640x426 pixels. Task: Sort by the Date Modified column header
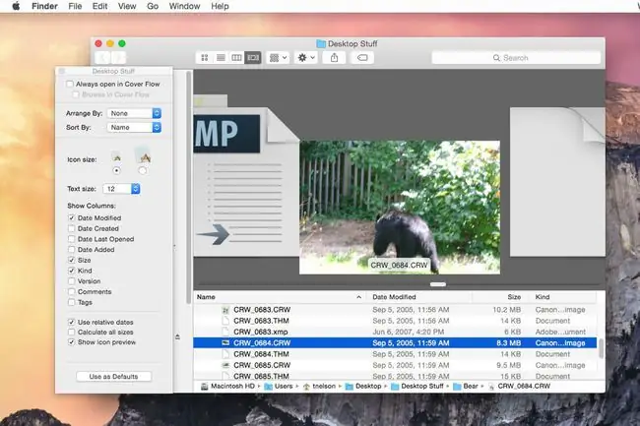pos(418,297)
